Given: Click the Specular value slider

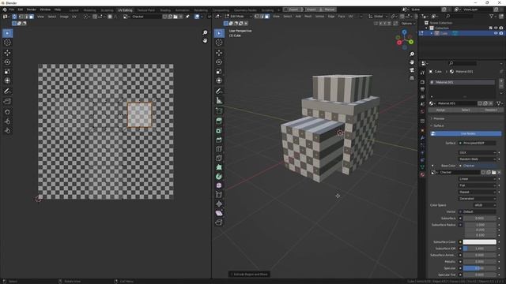Looking at the screenshot, I should [480, 268].
